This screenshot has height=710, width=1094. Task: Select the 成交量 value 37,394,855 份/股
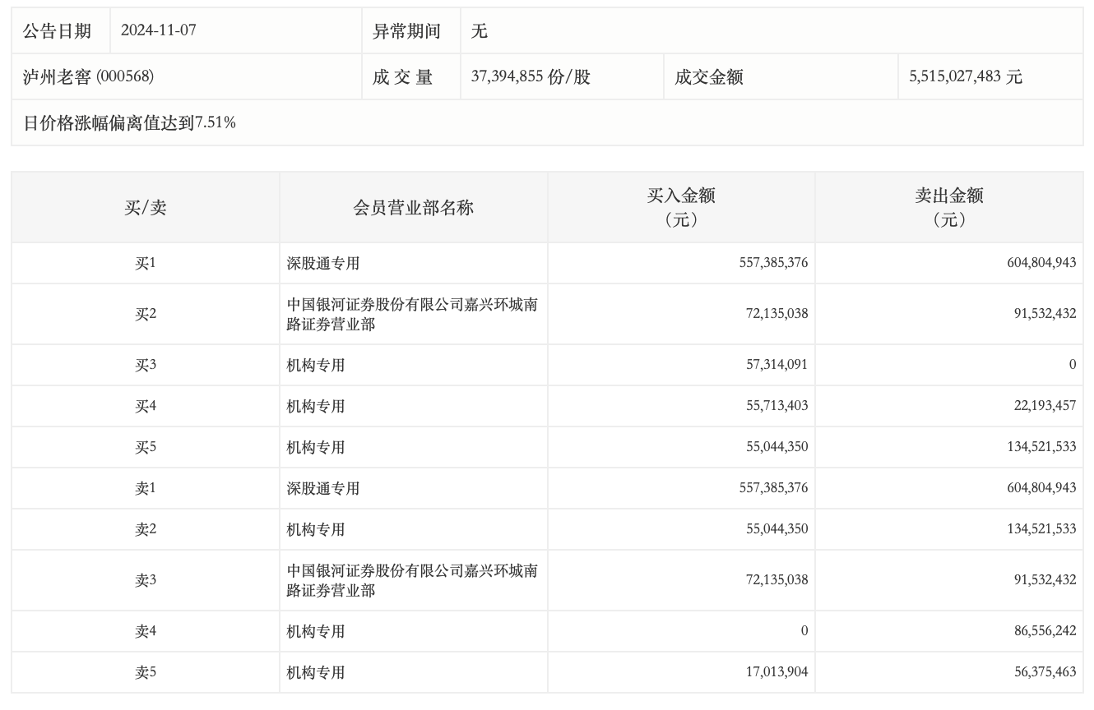point(531,77)
